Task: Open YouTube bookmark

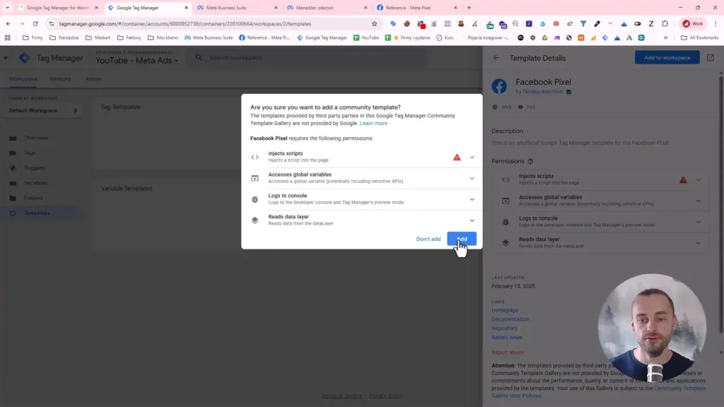Action: [366, 38]
